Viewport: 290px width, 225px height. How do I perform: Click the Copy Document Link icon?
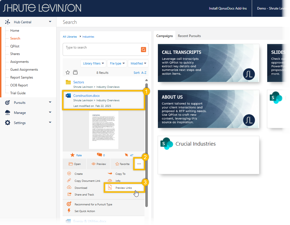69,181
